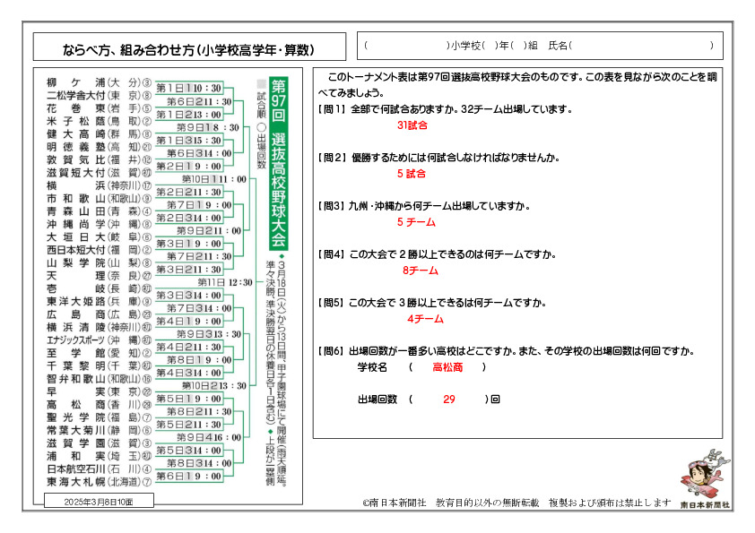Select the green 第97回 選抜高校野球大会 banner

277,162
